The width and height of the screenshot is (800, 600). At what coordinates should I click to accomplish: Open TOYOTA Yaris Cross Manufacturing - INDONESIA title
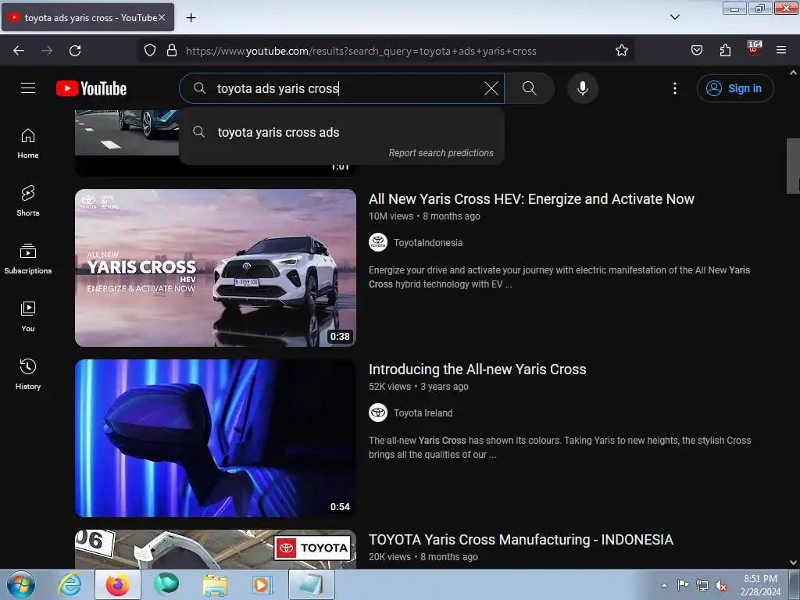click(x=521, y=540)
